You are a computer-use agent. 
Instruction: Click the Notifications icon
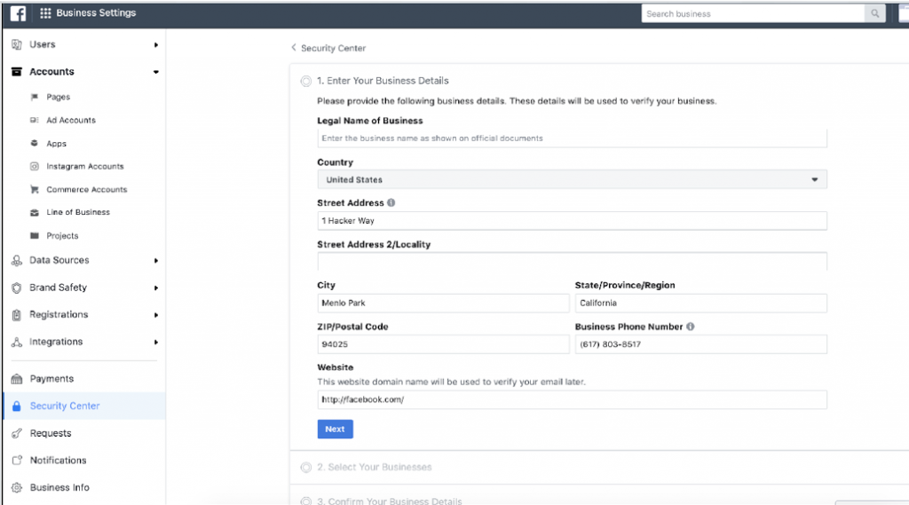coord(17,461)
